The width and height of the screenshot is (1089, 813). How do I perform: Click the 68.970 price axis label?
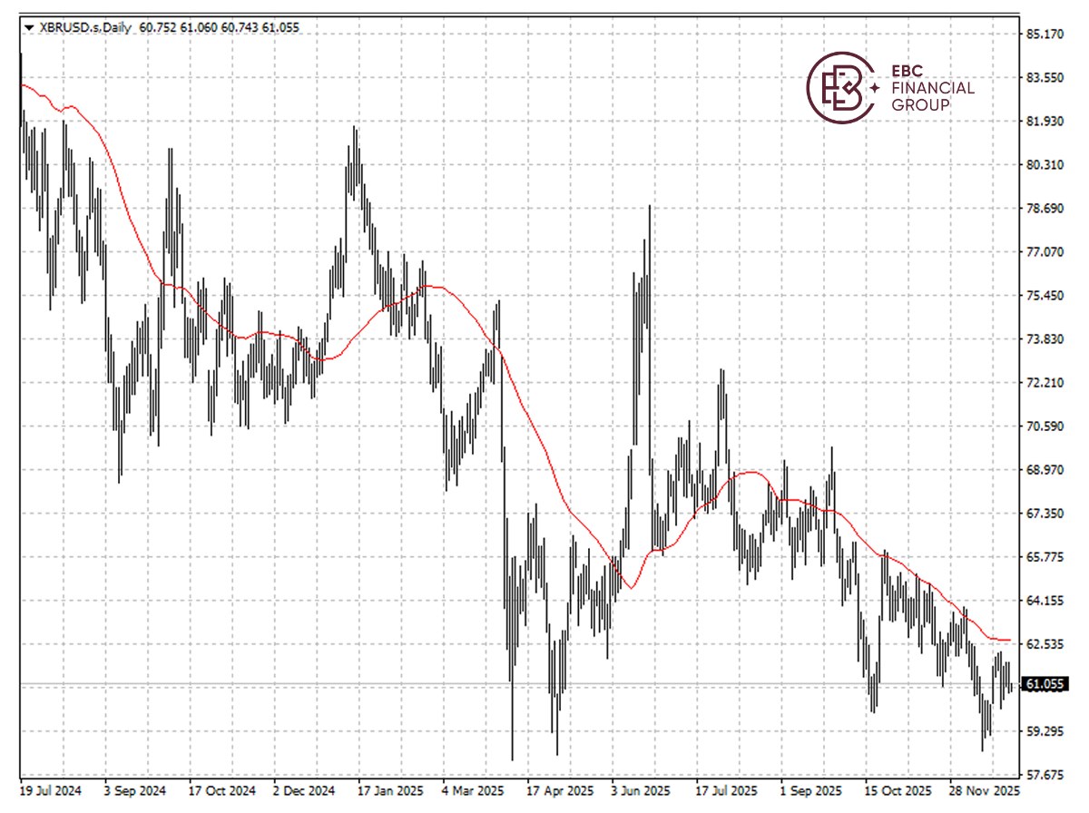click(1045, 470)
